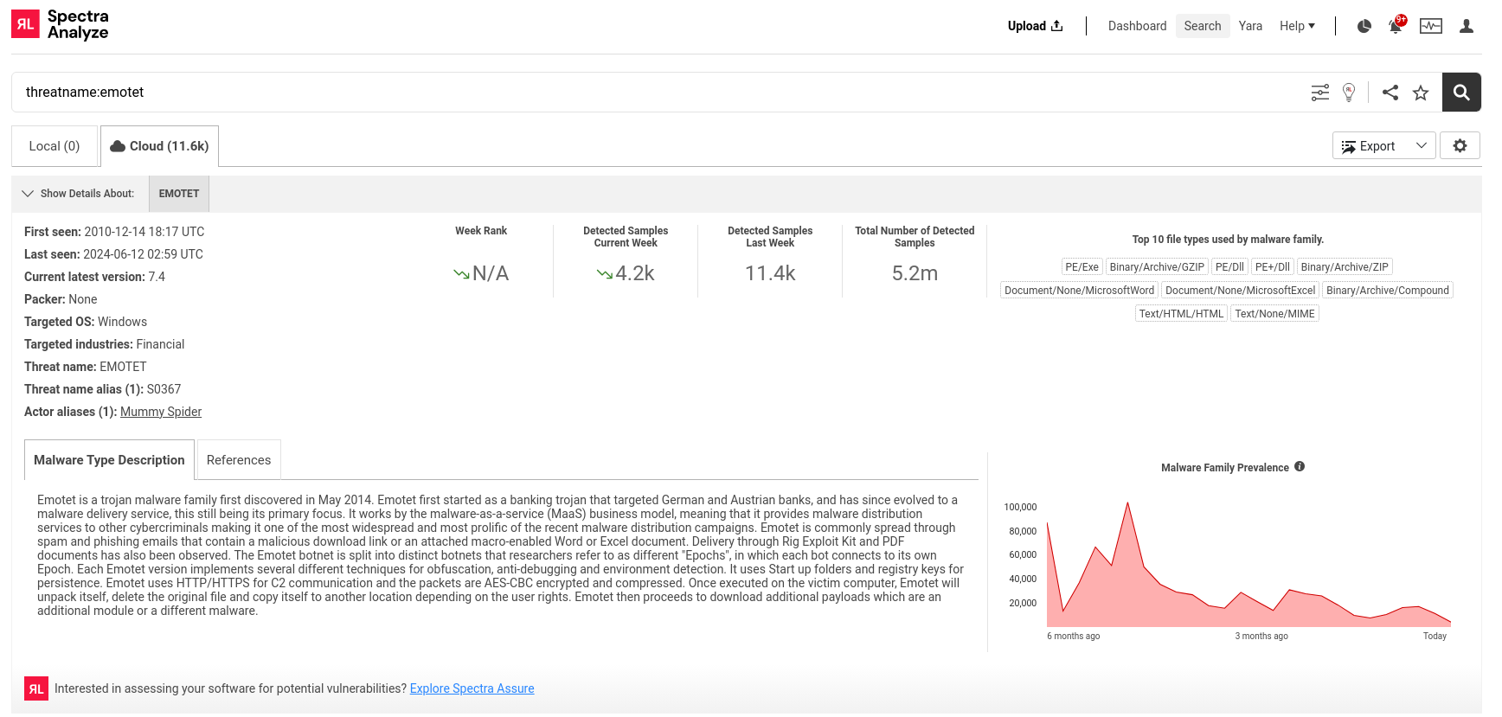Click the Binary/Archive/GZIP file type tag
Screen dimensions: 1502x717
pyautogui.click(x=1157, y=267)
